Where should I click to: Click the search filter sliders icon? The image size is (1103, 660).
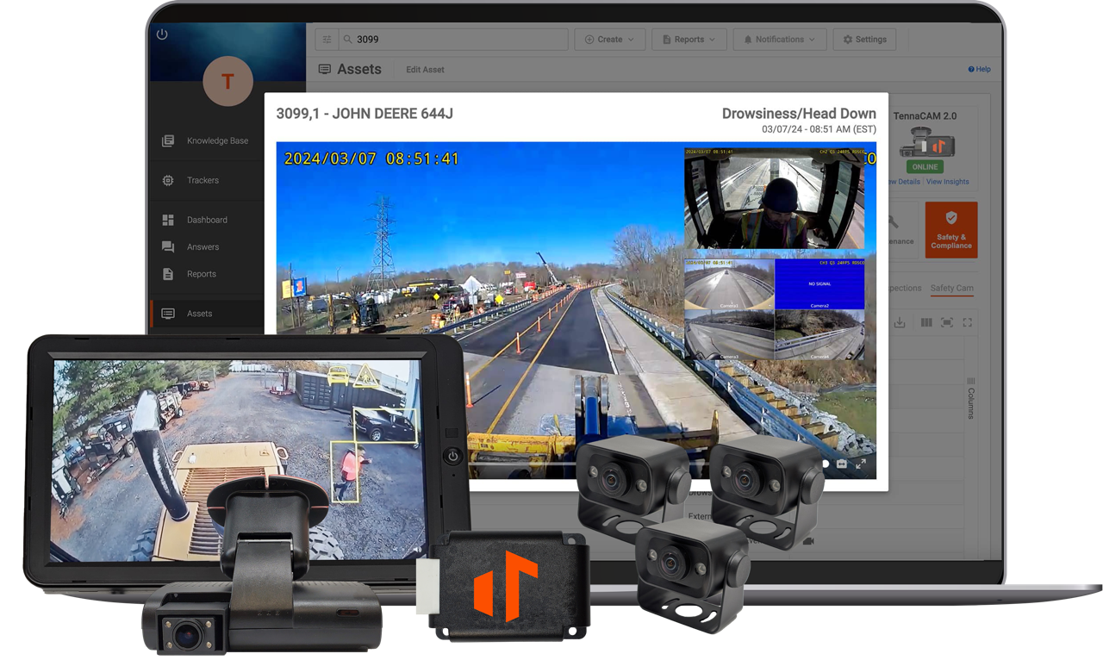click(x=327, y=40)
